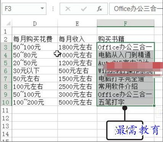Click cell 20~50元
Viewport: 163px width, 142px height.
[x=35, y=63]
